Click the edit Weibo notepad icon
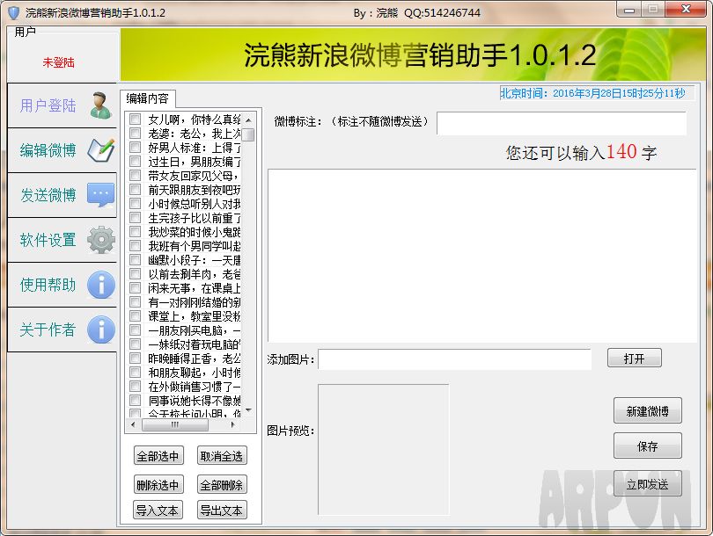Image resolution: width=713 pixels, height=536 pixels. 100,150
